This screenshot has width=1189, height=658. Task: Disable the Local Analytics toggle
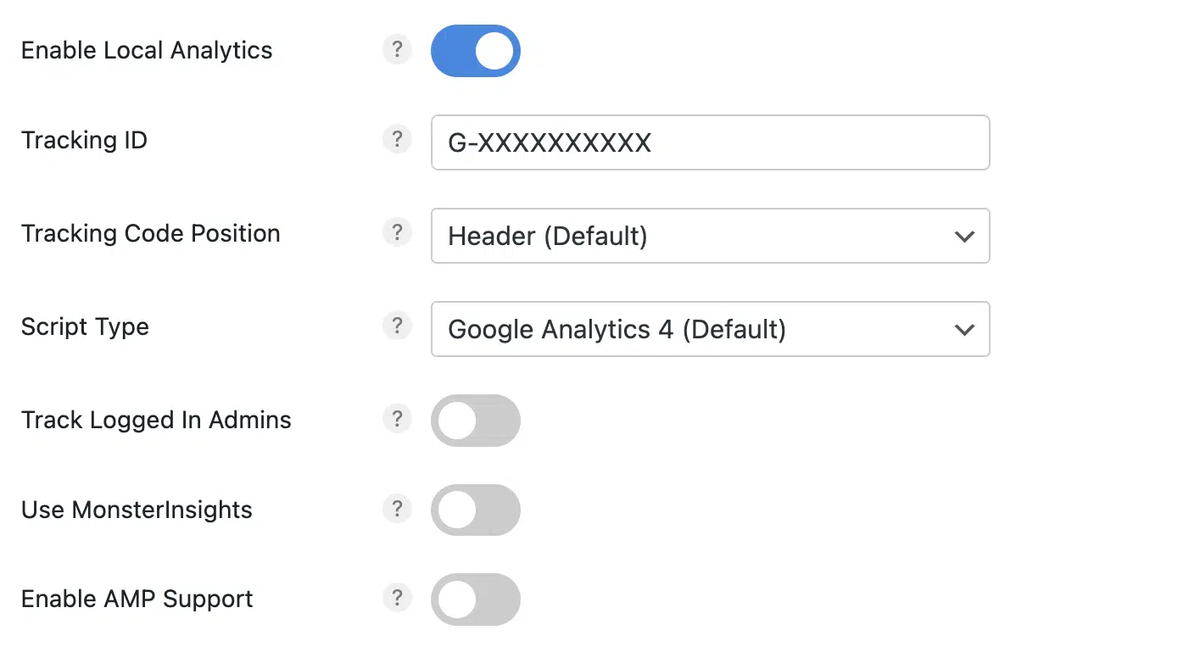(476, 51)
